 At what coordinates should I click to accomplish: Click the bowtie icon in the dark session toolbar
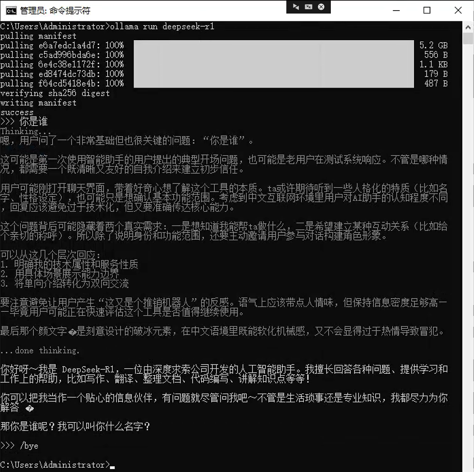(296, 7)
